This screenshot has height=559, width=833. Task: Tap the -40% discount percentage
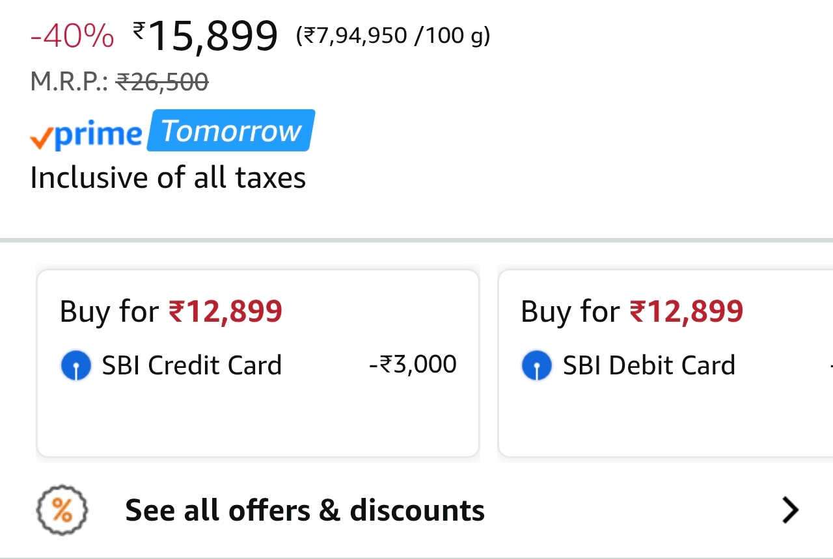point(72,36)
